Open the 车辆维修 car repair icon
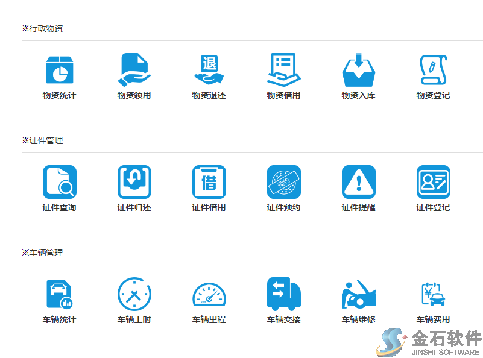The width and height of the screenshot is (483, 358). tap(358, 294)
